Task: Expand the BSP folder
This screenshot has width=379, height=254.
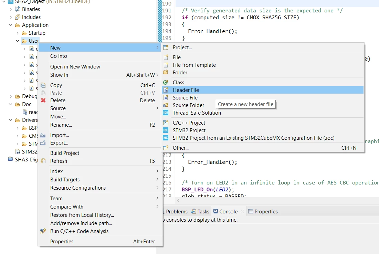Action: point(18,128)
